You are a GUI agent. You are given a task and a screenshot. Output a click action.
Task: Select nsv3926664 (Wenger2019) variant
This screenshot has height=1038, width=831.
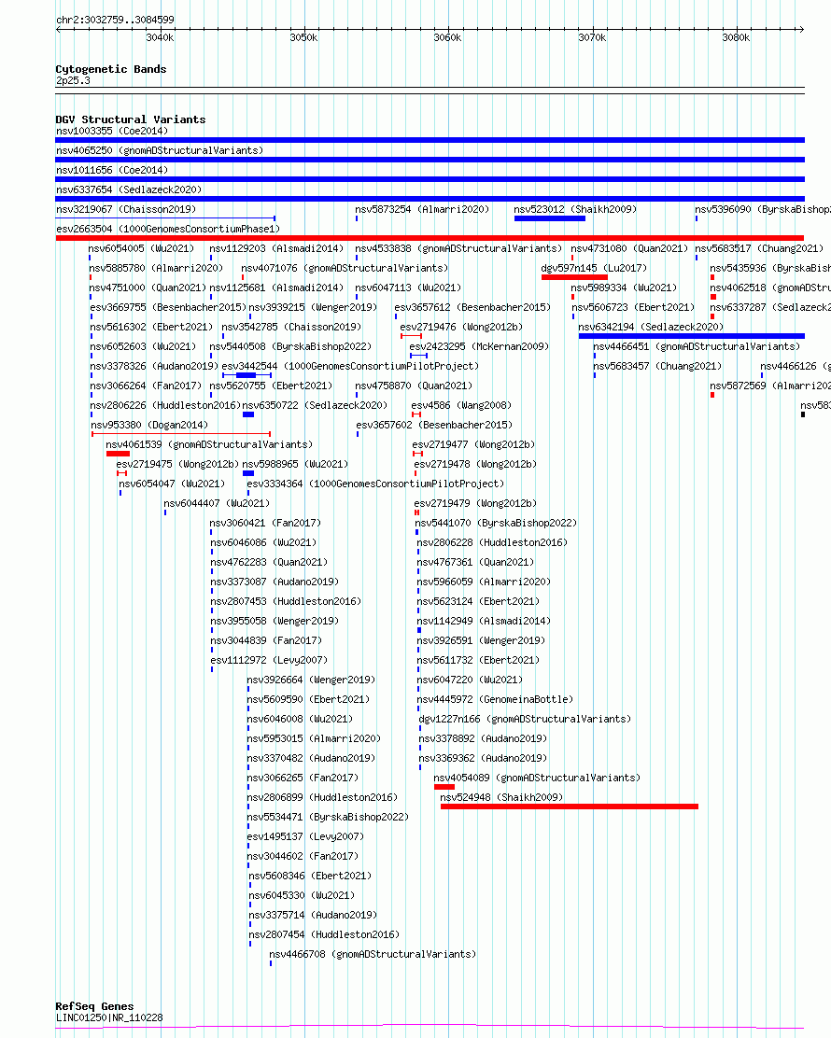pos(311,680)
